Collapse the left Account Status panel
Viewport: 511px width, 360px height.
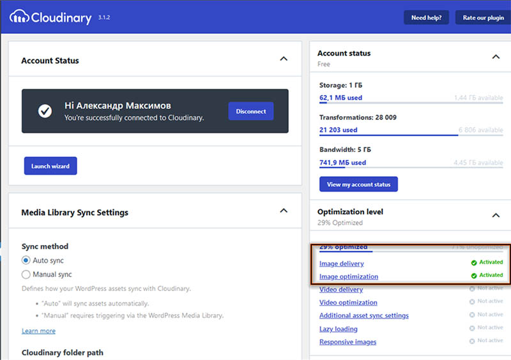[284, 59]
